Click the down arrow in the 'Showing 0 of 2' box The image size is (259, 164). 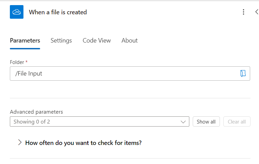pos(184,122)
